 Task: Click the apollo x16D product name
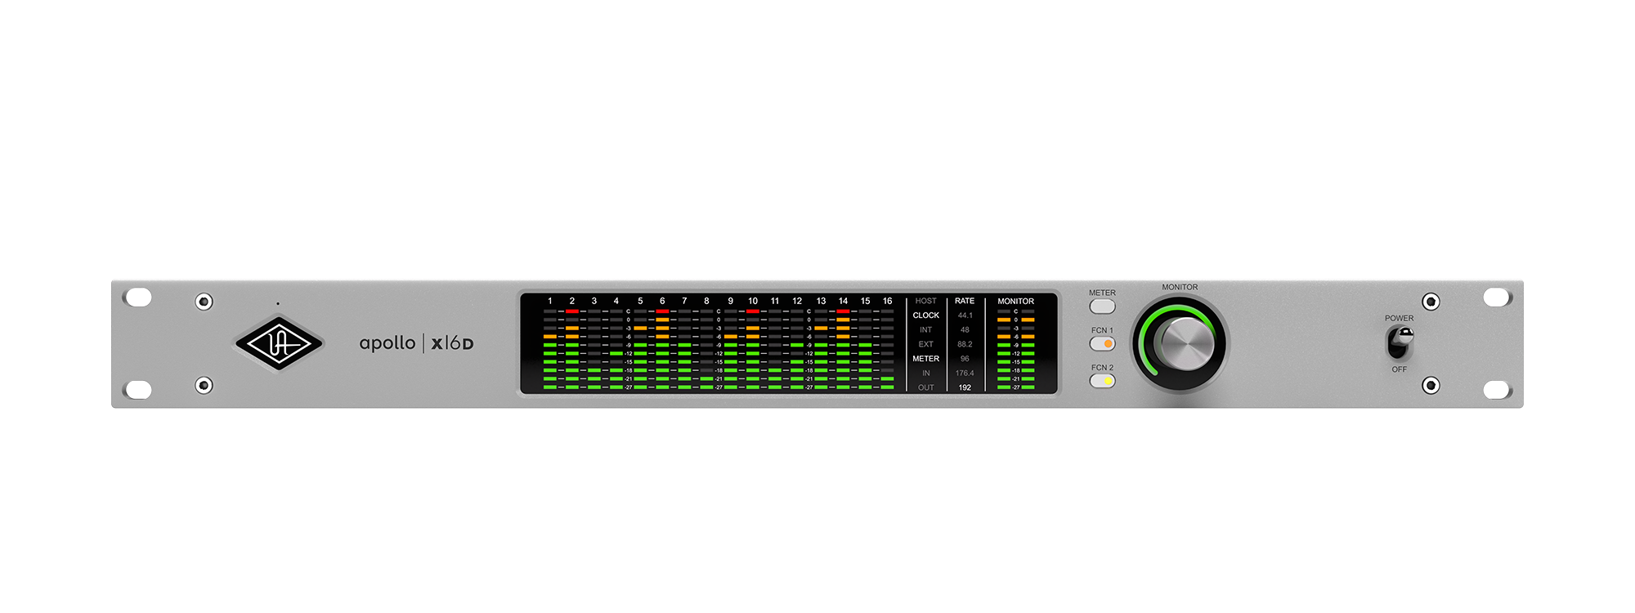(x=416, y=343)
